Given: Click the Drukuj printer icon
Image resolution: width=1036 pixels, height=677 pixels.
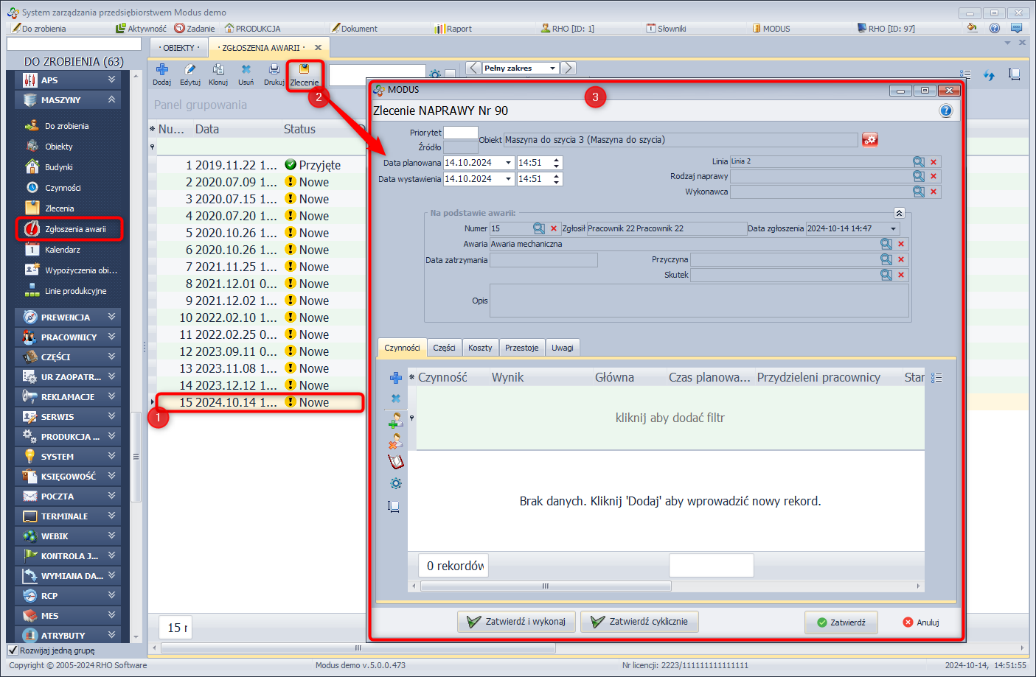Looking at the screenshot, I should (274, 70).
